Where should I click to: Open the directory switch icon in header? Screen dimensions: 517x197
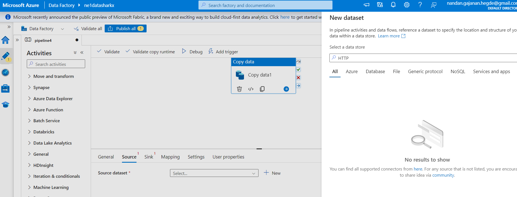click(x=380, y=5)
